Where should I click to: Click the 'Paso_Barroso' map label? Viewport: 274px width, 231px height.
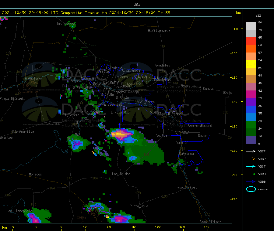[186, 187]
